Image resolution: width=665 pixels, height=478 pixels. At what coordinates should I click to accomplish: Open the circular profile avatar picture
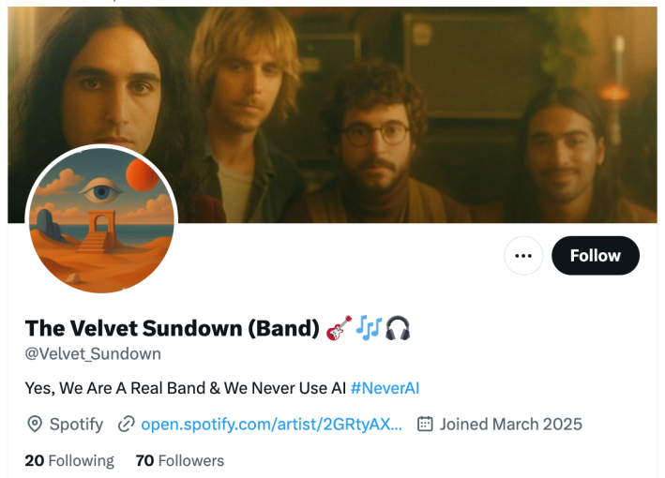click(101, 220)
